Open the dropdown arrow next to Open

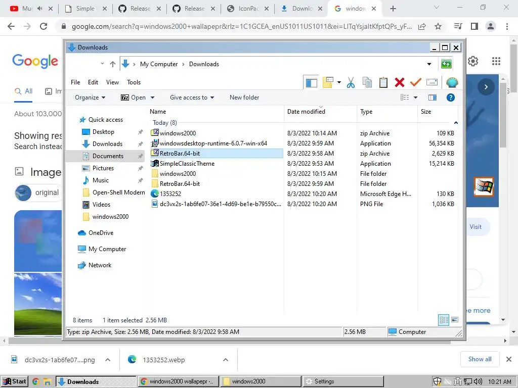[153, 98]
